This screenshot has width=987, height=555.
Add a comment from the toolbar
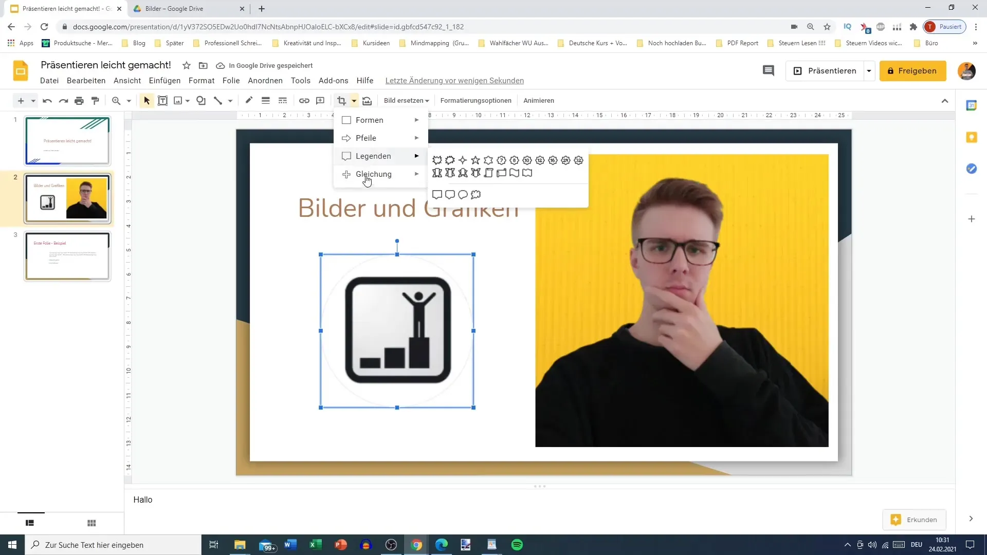coord(320,101)
